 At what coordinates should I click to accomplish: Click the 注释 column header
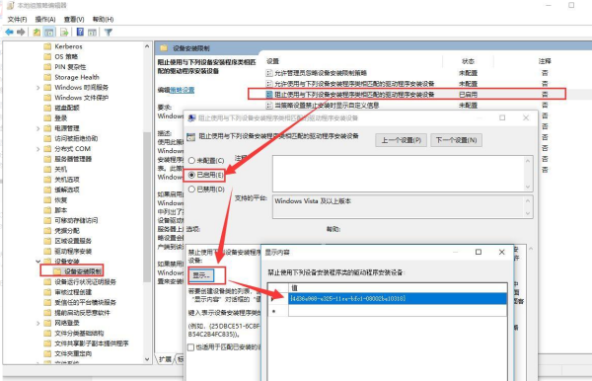pyautogui.click(x=545, y=61)
